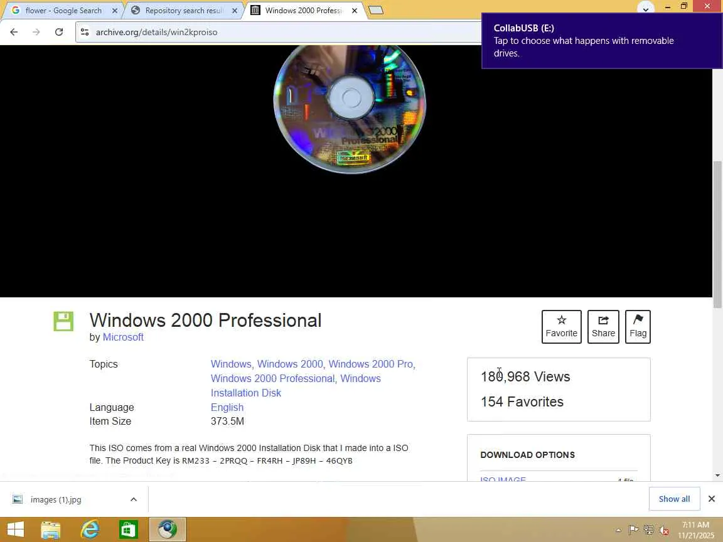723x542 pixels.
Task: Click the active browser taskbar icon
Action: coord(168,529)
